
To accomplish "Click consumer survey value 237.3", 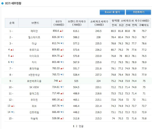I will click(98, 75).
